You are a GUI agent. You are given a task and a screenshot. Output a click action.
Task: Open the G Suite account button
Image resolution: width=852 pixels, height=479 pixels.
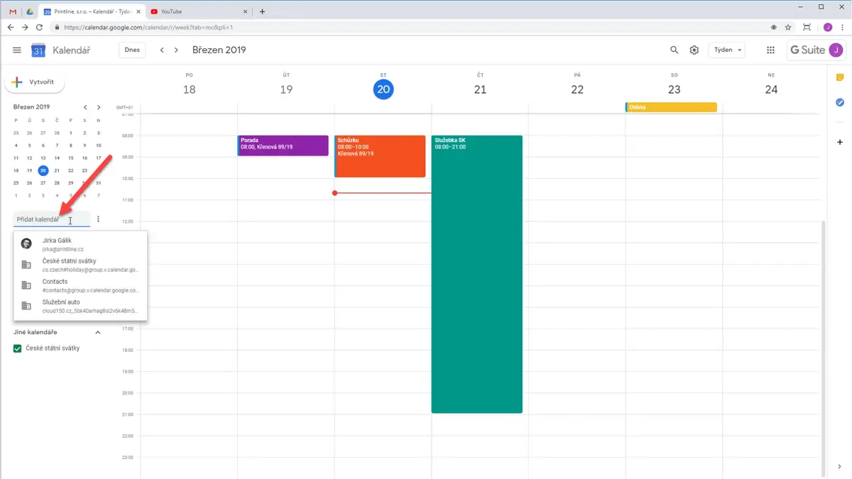click(x=816, y=50)
